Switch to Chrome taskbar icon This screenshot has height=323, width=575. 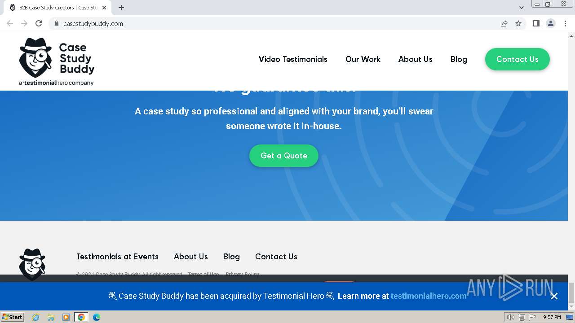[81, 317]
